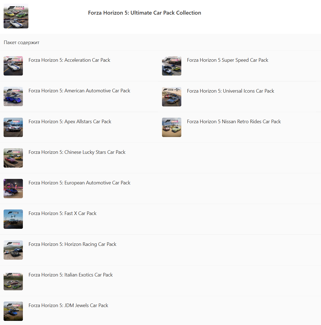Screen dimensions: 321x325
Task: Click the Ultimate Car Pack Collection heading
Action: pos(144,13)
